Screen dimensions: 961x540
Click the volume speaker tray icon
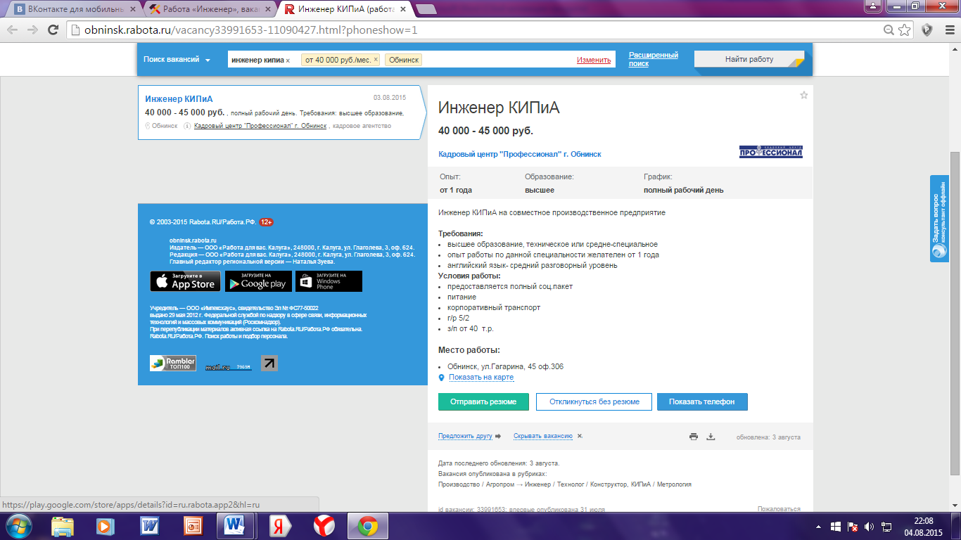point(869,526)
